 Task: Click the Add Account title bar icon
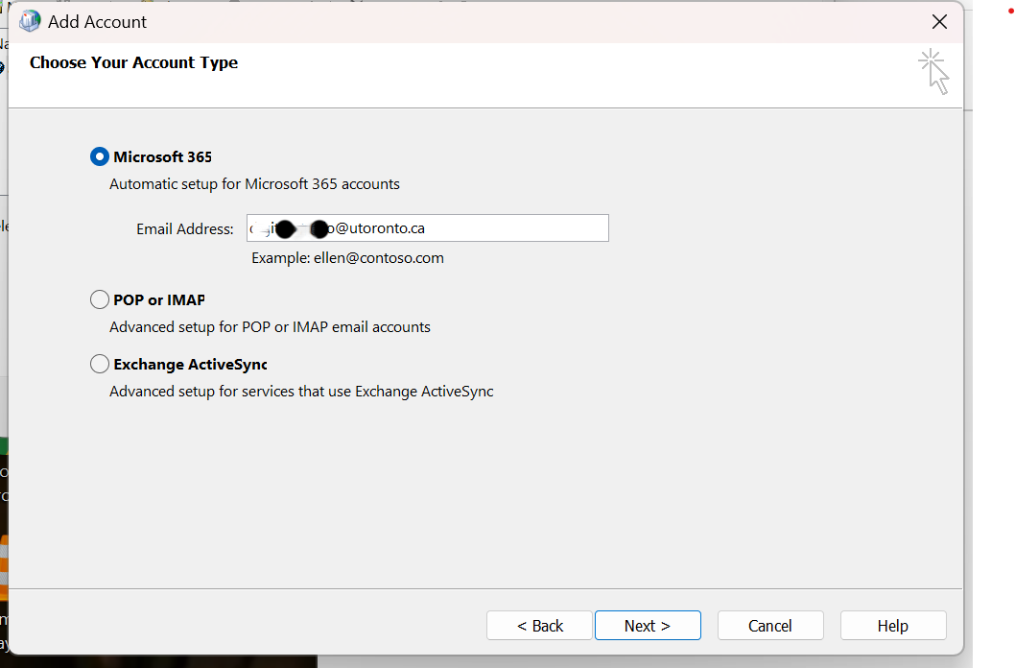pos(30,21)
